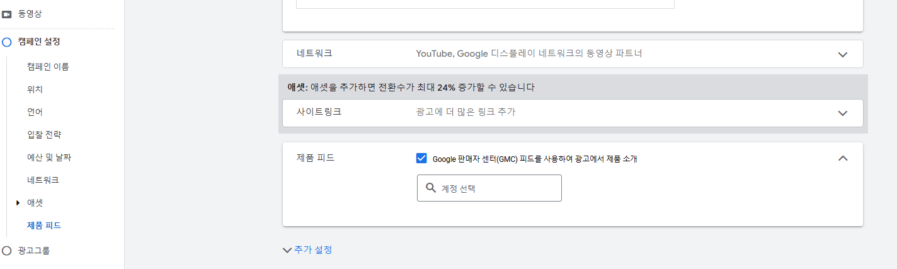
Task: Click the 캠페인 설정 step circle icon
Action: 7,42
